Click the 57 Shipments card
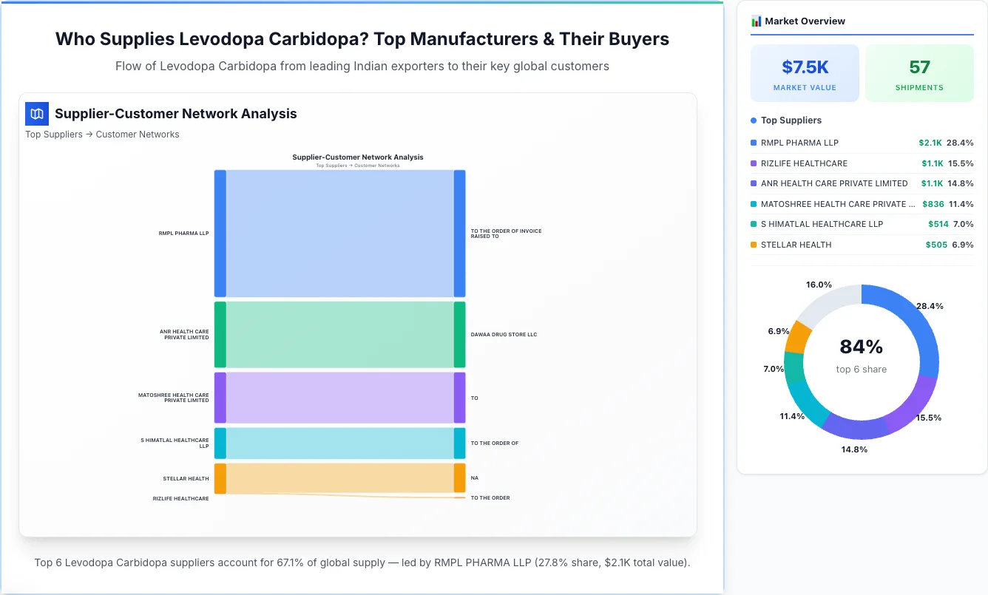This screenshot has height=595, width=988. pos(919,72)
